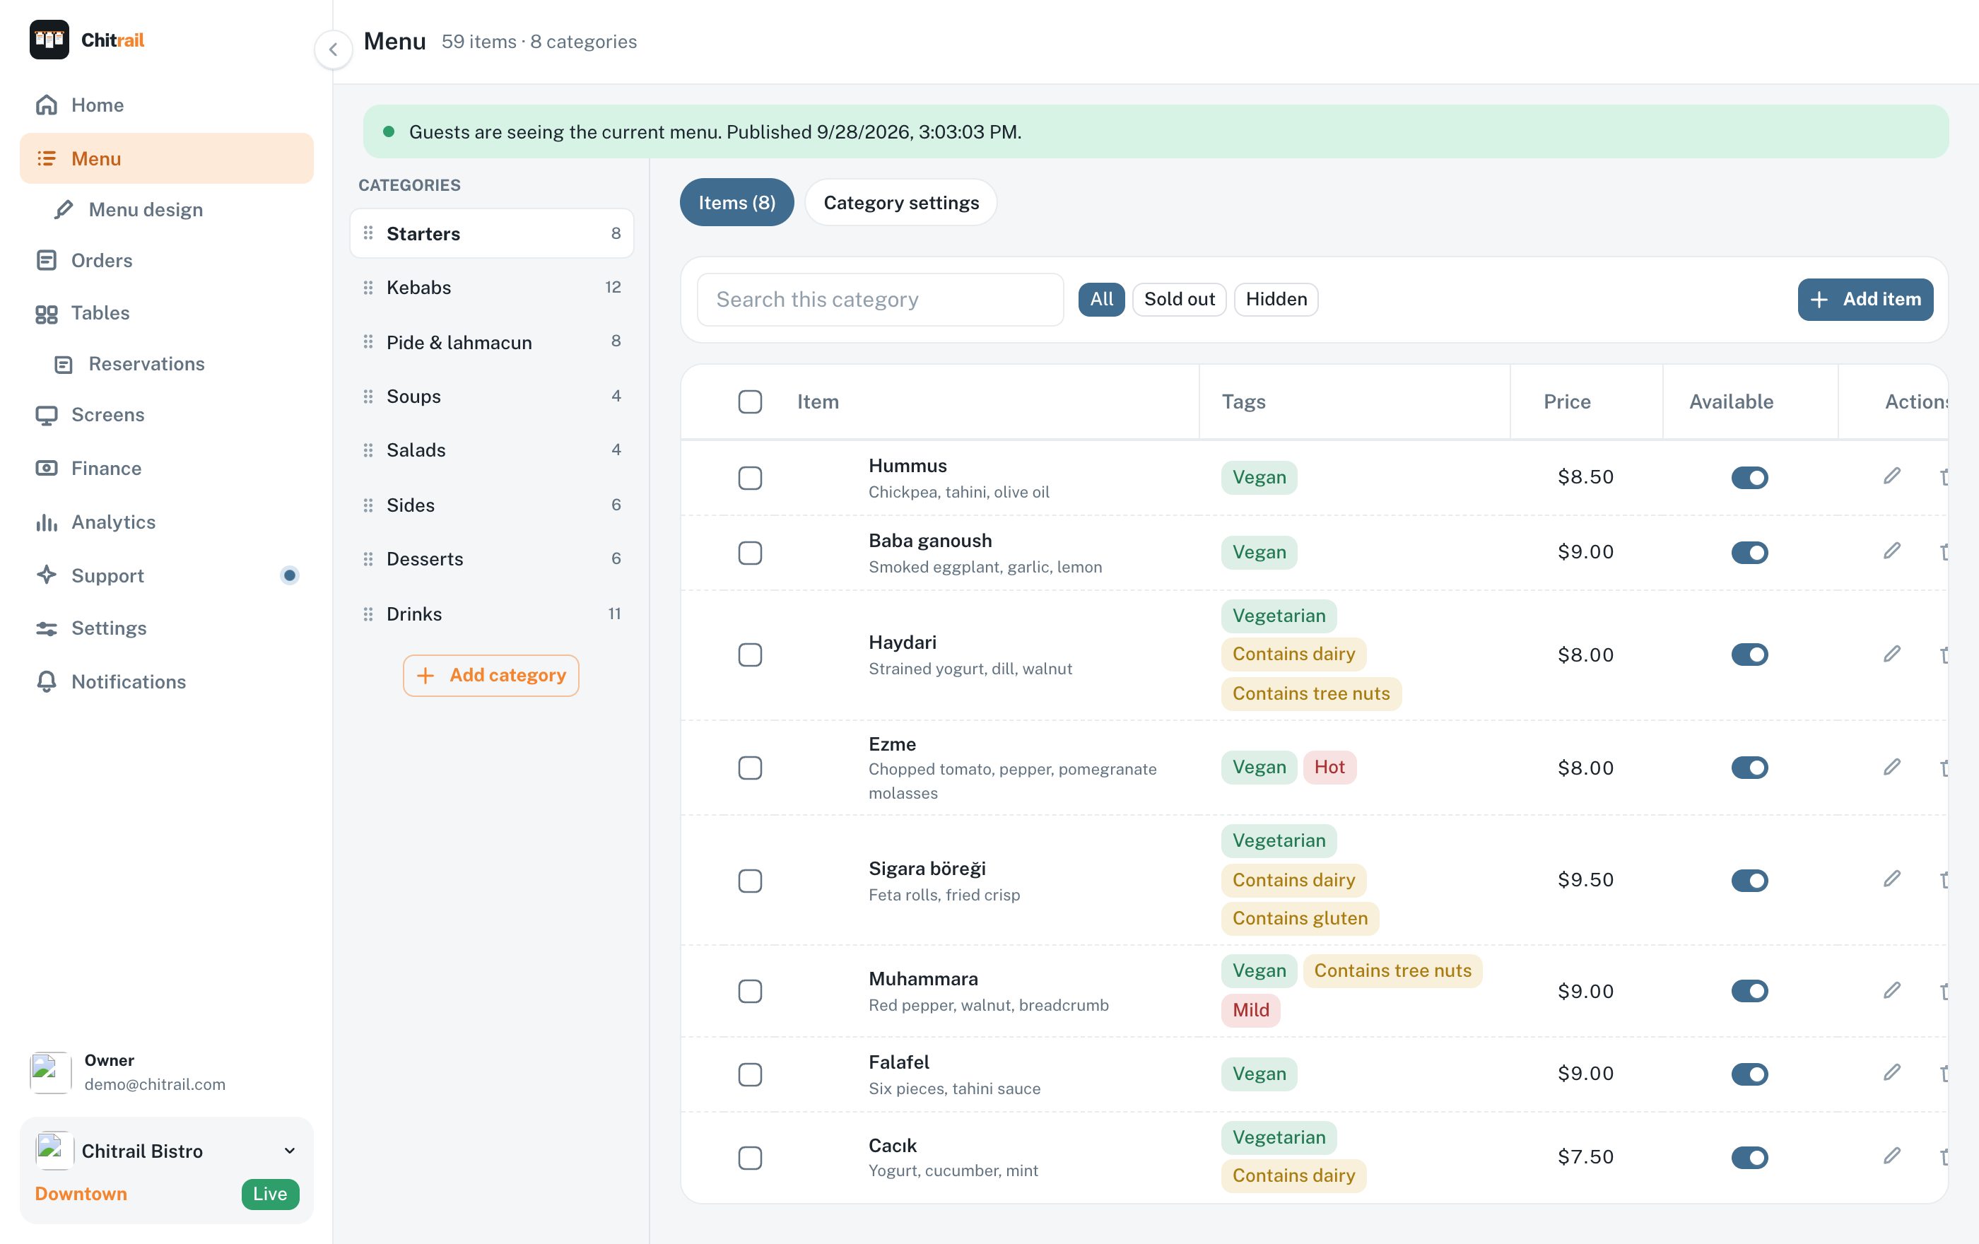This screenshot has width=1979, height=1244.
Task: Open the edit pencil for Ezme
Action: (x=1892, y=768)
